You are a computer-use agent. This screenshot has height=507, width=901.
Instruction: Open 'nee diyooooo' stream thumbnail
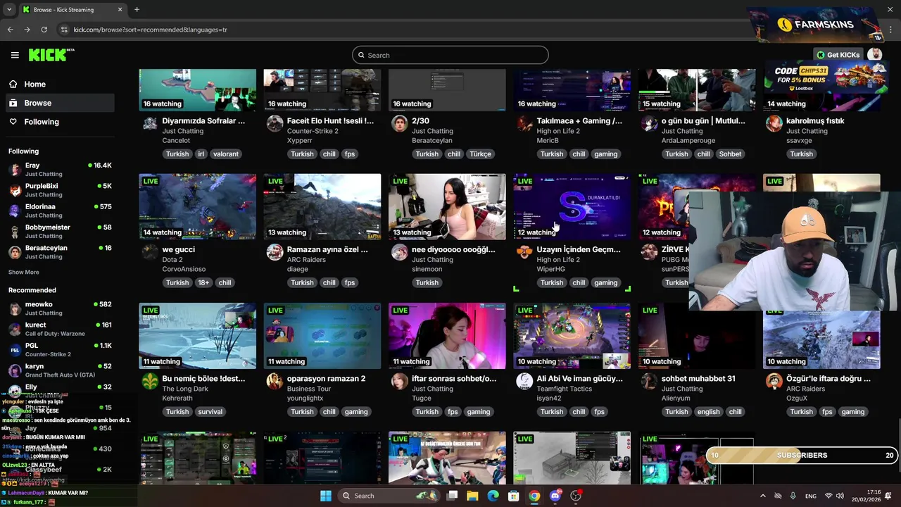coord(447,207)
